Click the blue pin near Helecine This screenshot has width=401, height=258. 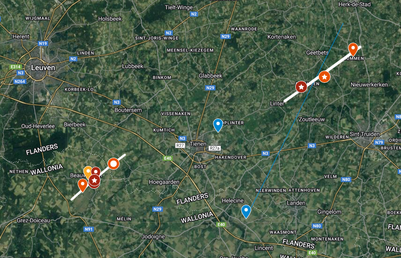pos(246,211)
